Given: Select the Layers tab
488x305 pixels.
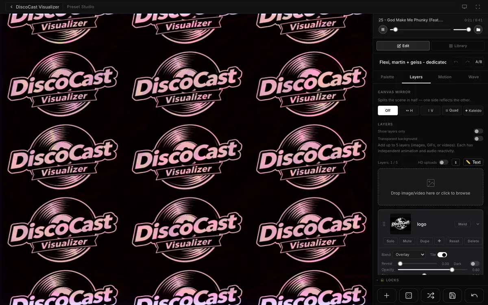Looking at the screenshot, I should coord(416,77).
